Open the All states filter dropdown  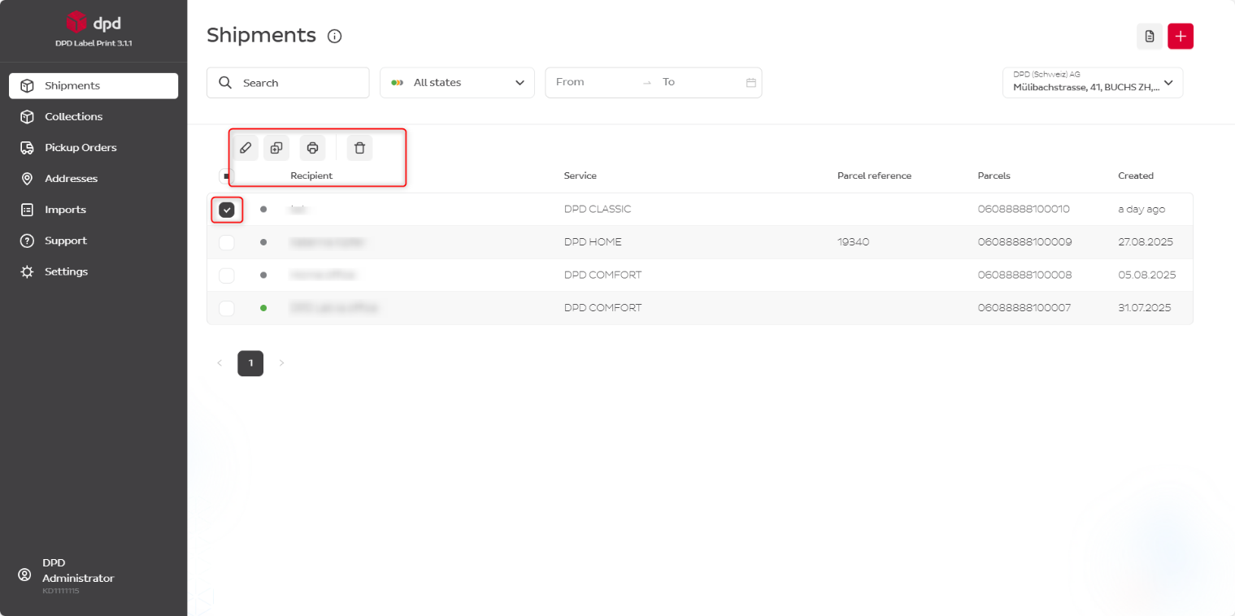tap(457, 83)
